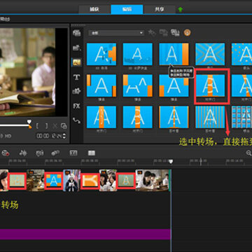252x252 pixels.
Task: Select transition thumbnail with crossed diagonal lines
Action: (210, 54)
